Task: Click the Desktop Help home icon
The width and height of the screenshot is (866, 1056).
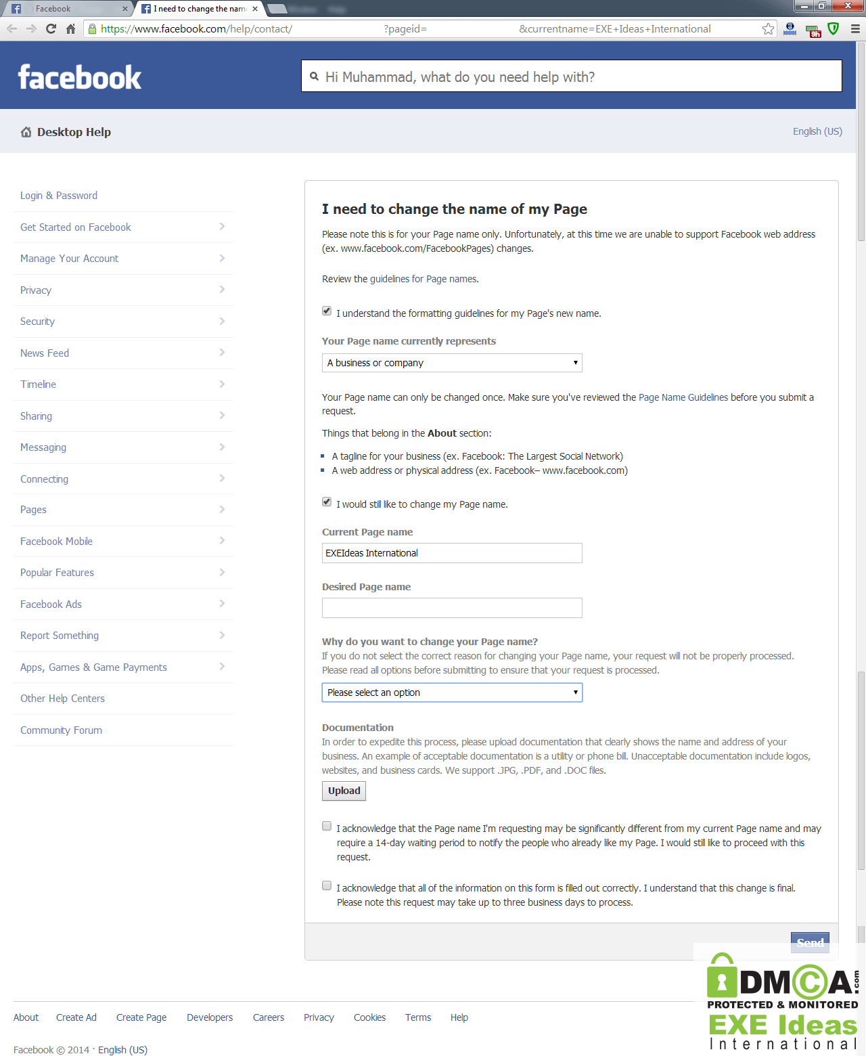Action: [26, 132]
